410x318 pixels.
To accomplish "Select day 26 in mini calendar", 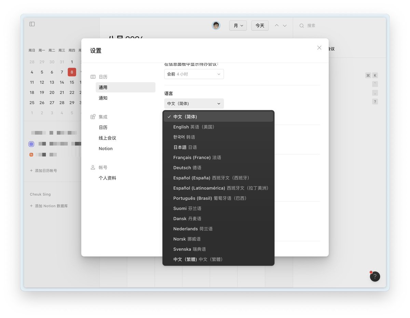I will pos(42,103).
